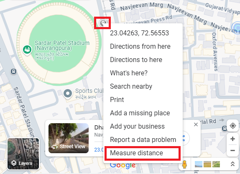240x174 pixels.
Task: Click Sardar Patel Stadium green place marker
Action: point(27,50)
